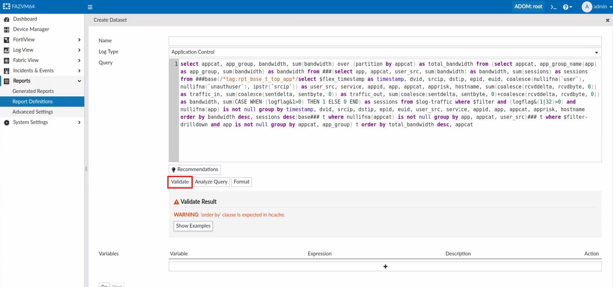This screenshot has width=613, height=287.
Task: Select Advanced Settings under Reports
Action: coord(33,112)
